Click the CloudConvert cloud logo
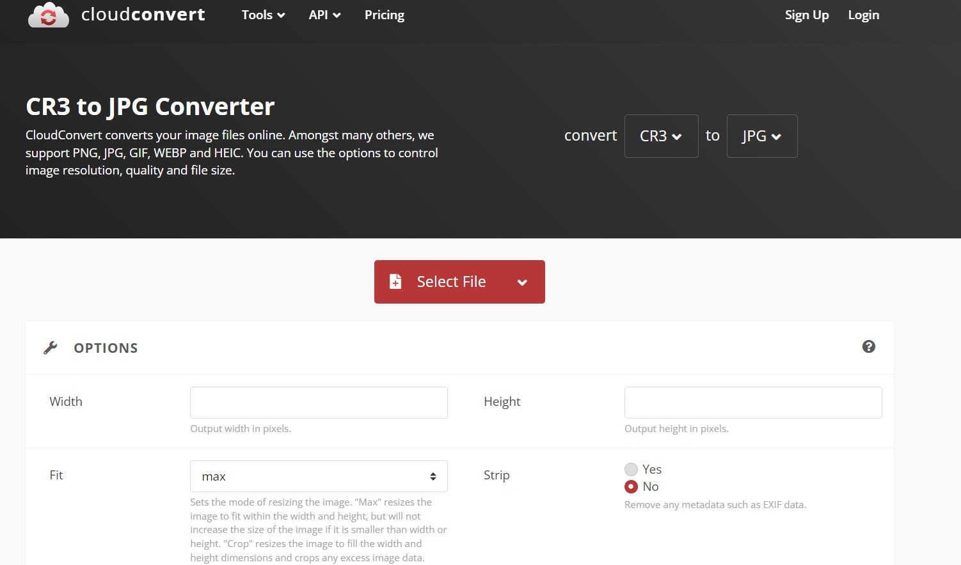This screenshot has width=961, height=565. pos(48,14)
